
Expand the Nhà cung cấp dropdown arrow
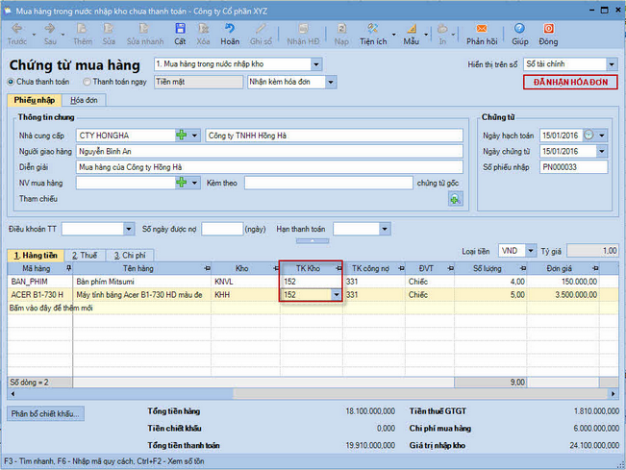coord(194,136)
